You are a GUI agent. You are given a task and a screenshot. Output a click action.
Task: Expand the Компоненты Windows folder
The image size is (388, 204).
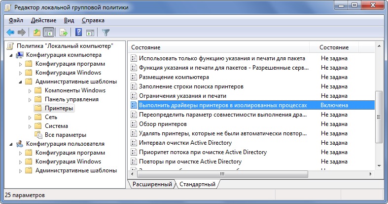pyautogui.click(x=30, y=90)
